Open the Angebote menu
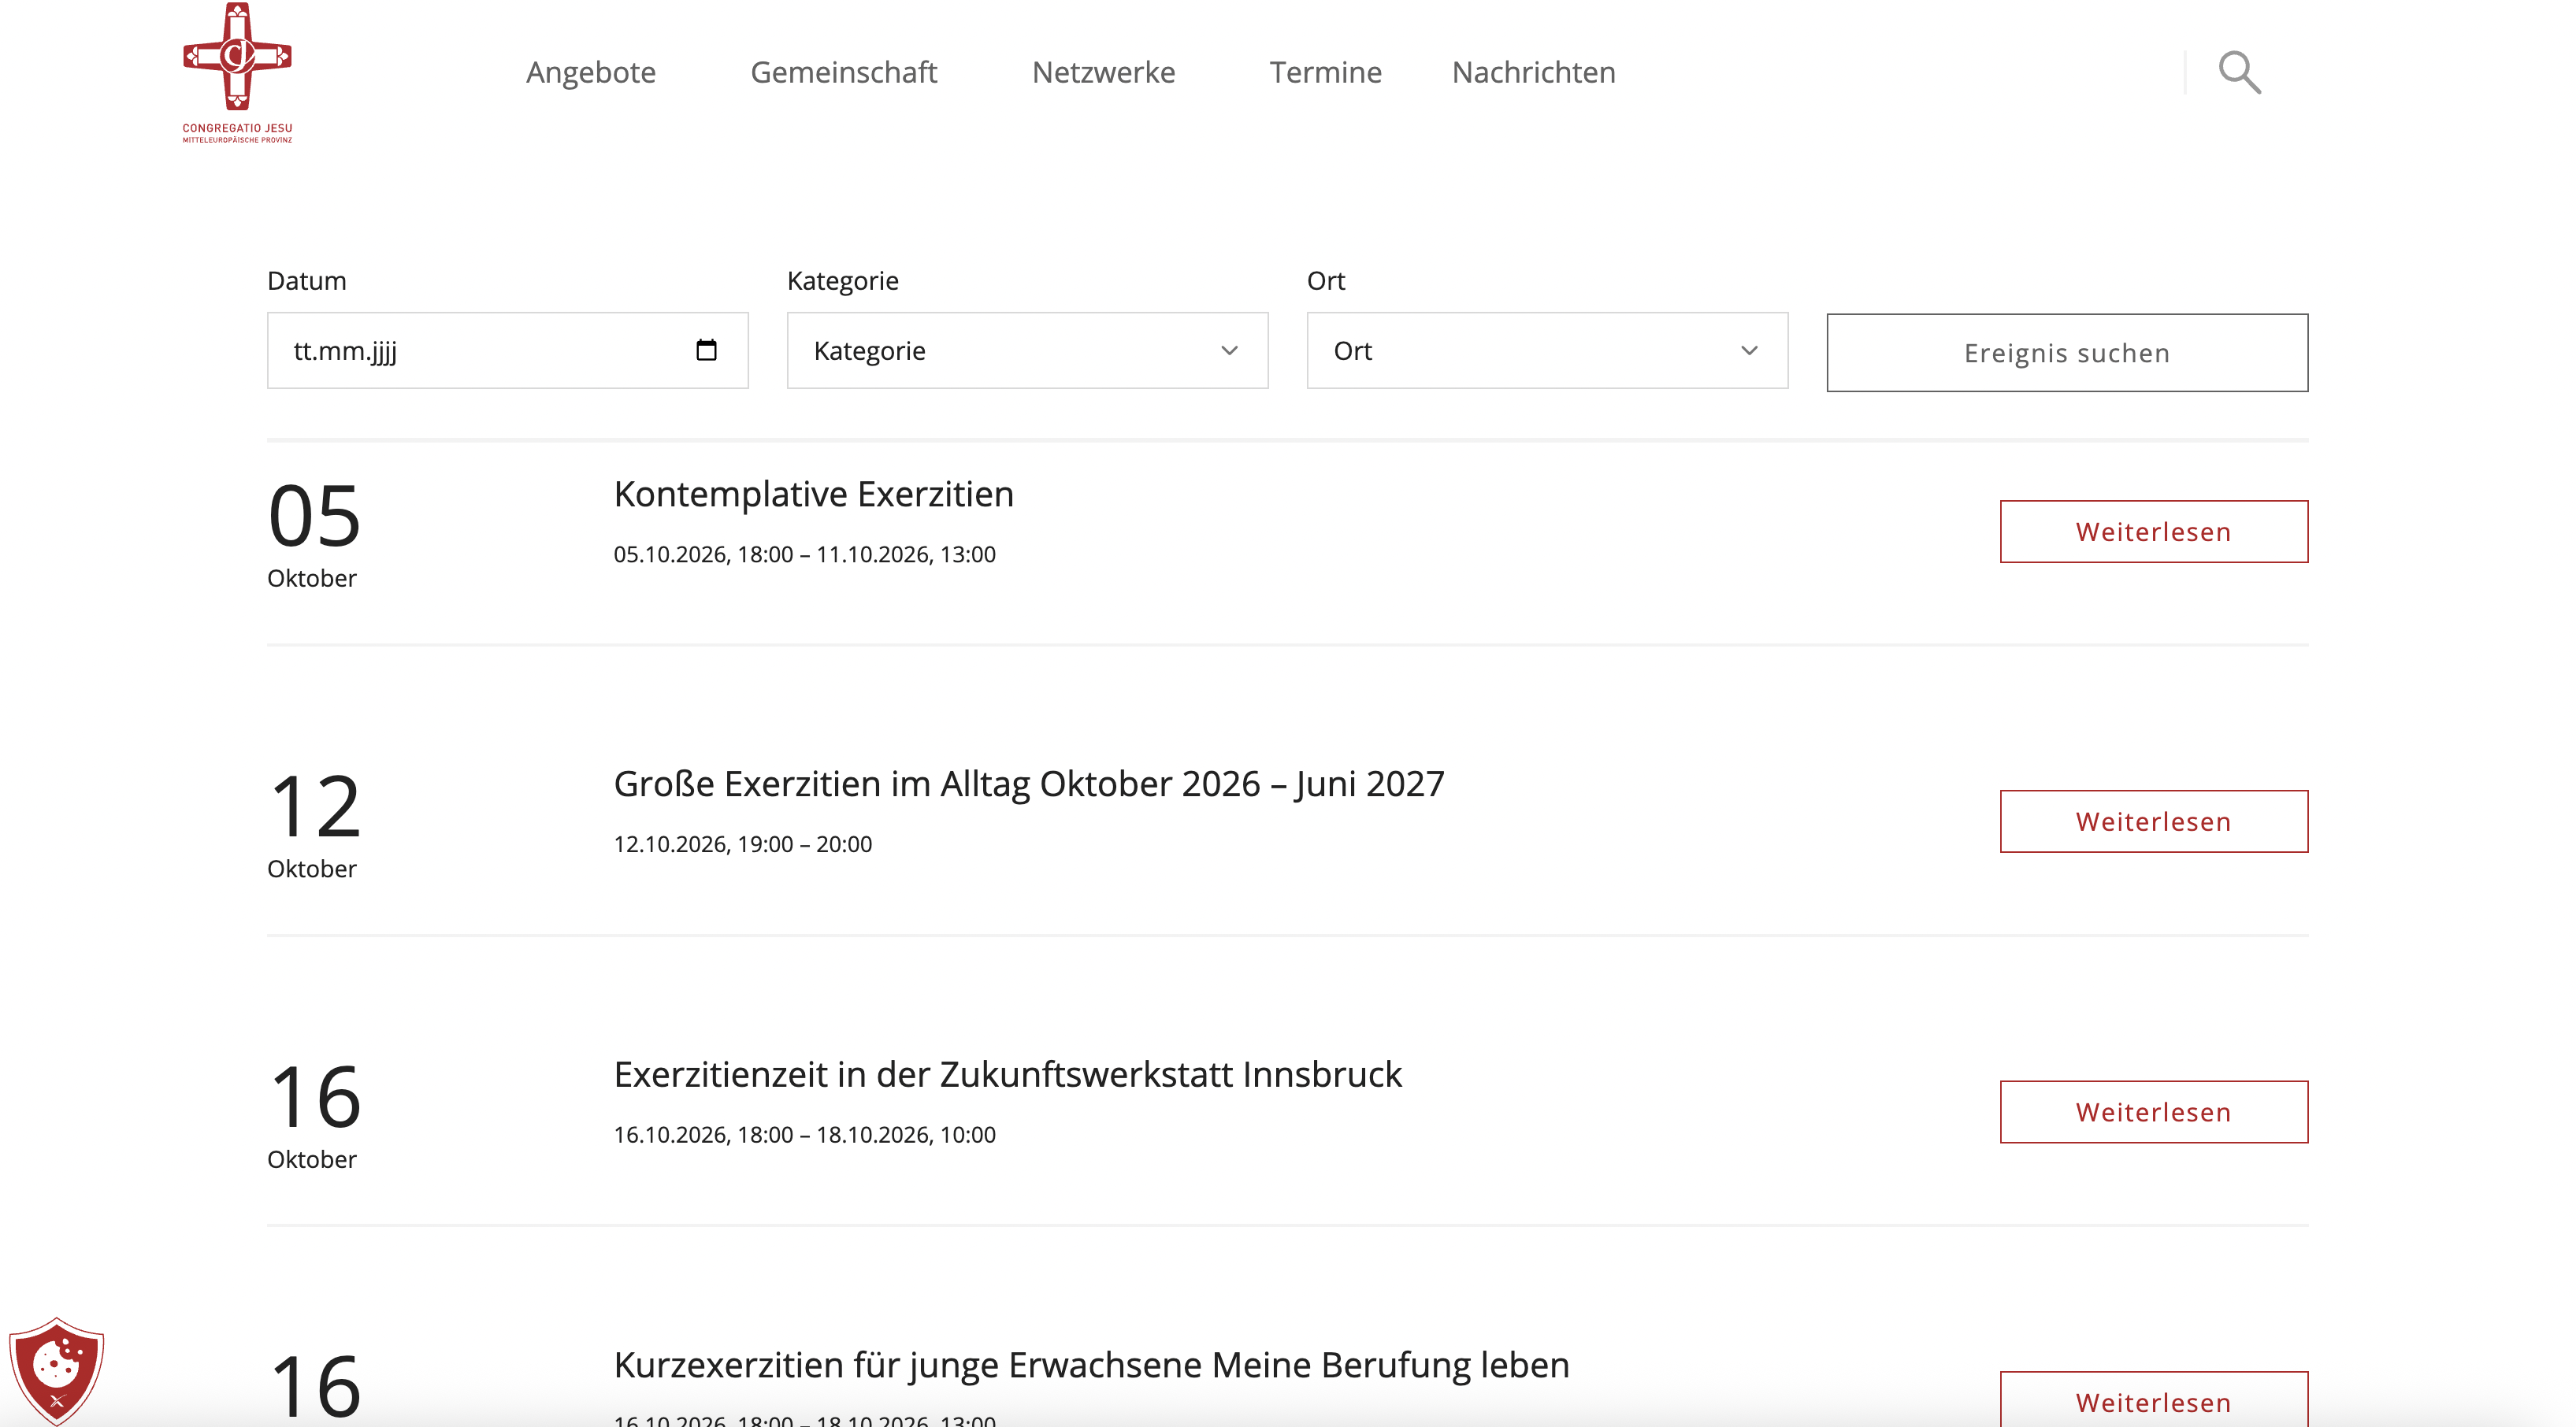This screenshot has width=2576, height=1427. [591, 72]
